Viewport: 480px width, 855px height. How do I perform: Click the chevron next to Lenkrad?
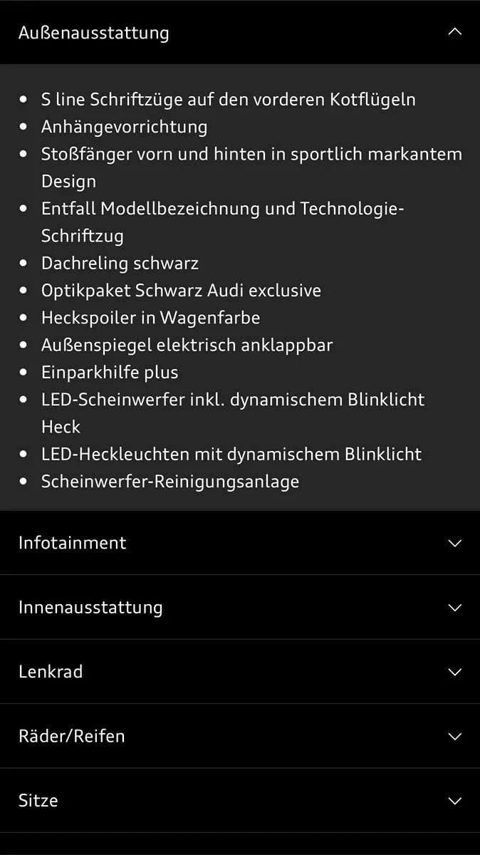(x=455, y=672)
